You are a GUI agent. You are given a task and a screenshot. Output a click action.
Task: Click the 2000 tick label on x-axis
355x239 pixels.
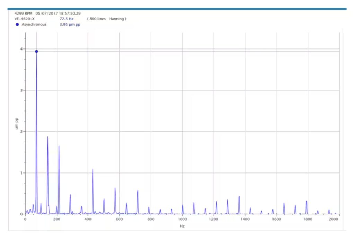333,219
